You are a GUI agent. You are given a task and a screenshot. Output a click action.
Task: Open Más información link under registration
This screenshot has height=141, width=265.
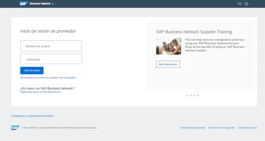[52, 92]
